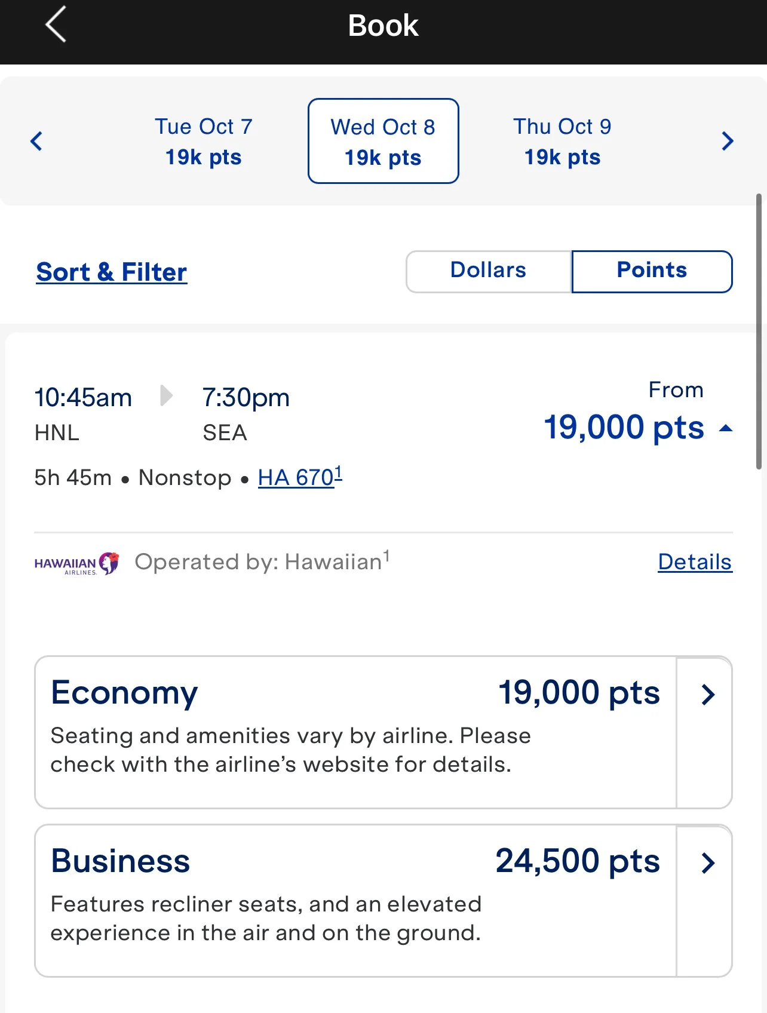This screenshot has width=767, height=1013.
Task: Select the Economy 19,000 pts fare card
Action: click(x=355, y=732)
